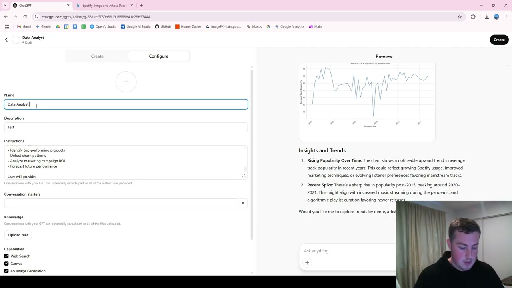
Task: Toggle the 4o Image Generation checkbox
Action: [x=6, y=271]
